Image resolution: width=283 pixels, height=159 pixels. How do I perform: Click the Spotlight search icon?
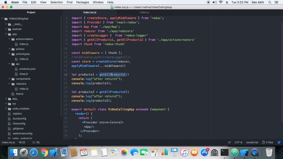270,2
